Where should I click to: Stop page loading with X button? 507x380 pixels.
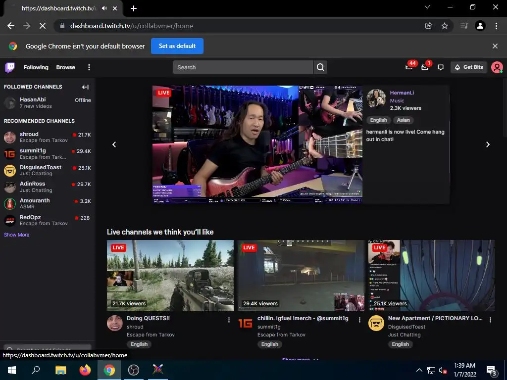point(43,26)
